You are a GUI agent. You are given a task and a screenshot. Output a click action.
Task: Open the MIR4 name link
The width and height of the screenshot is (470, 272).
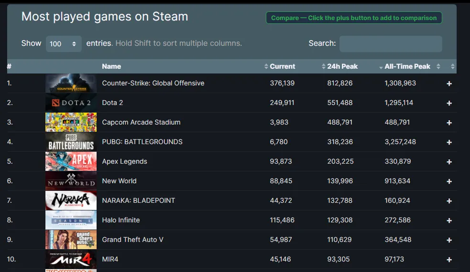tap(110, 259)
